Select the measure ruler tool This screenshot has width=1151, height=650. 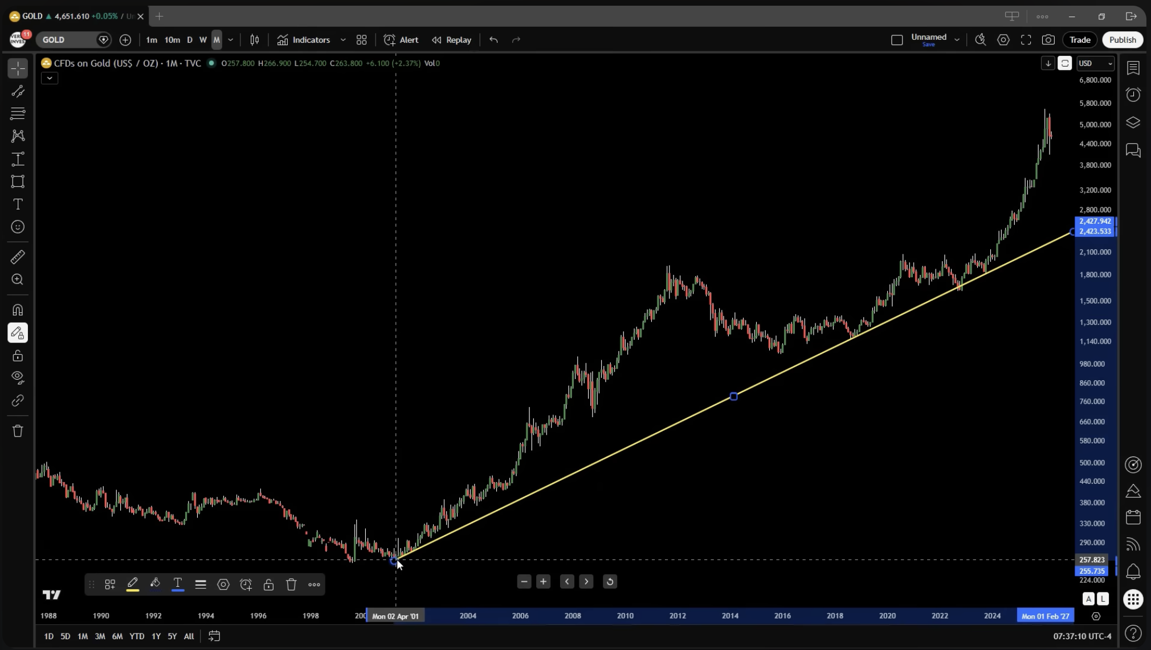[18, 257]
